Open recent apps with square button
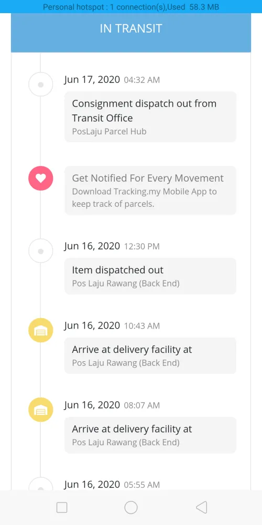The height and width of the screenshot is (525, 262). tap(62, 508)
